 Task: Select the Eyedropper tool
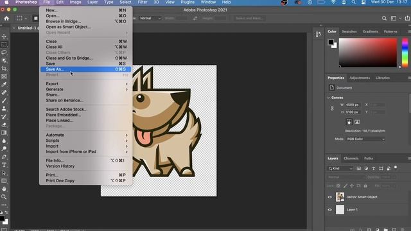[4, 85]
